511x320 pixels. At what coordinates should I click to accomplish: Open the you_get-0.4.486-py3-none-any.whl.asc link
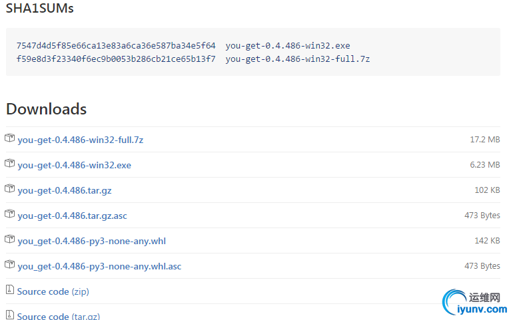[99, 266]
